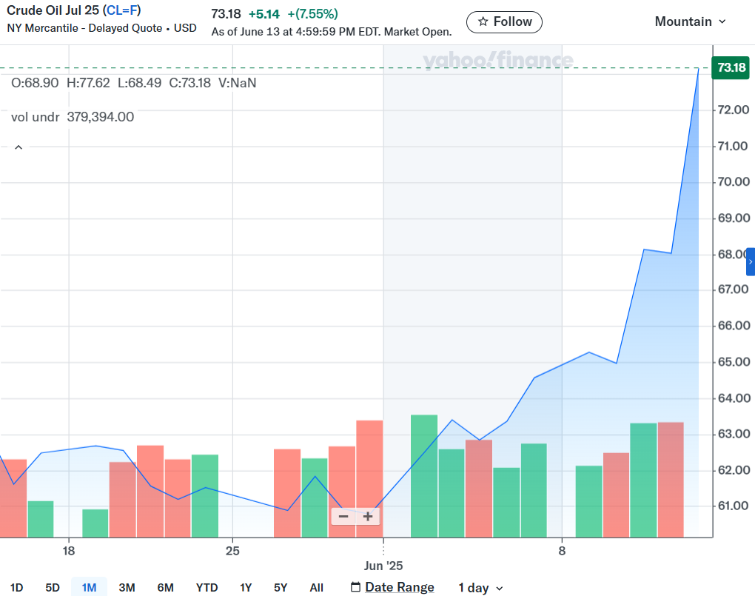Open the Mountain chart type dropdown
The width and height of the screenshot is (755, 596).
coord(690,21)
